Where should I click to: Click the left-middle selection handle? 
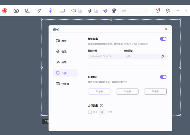click(42, 67)
